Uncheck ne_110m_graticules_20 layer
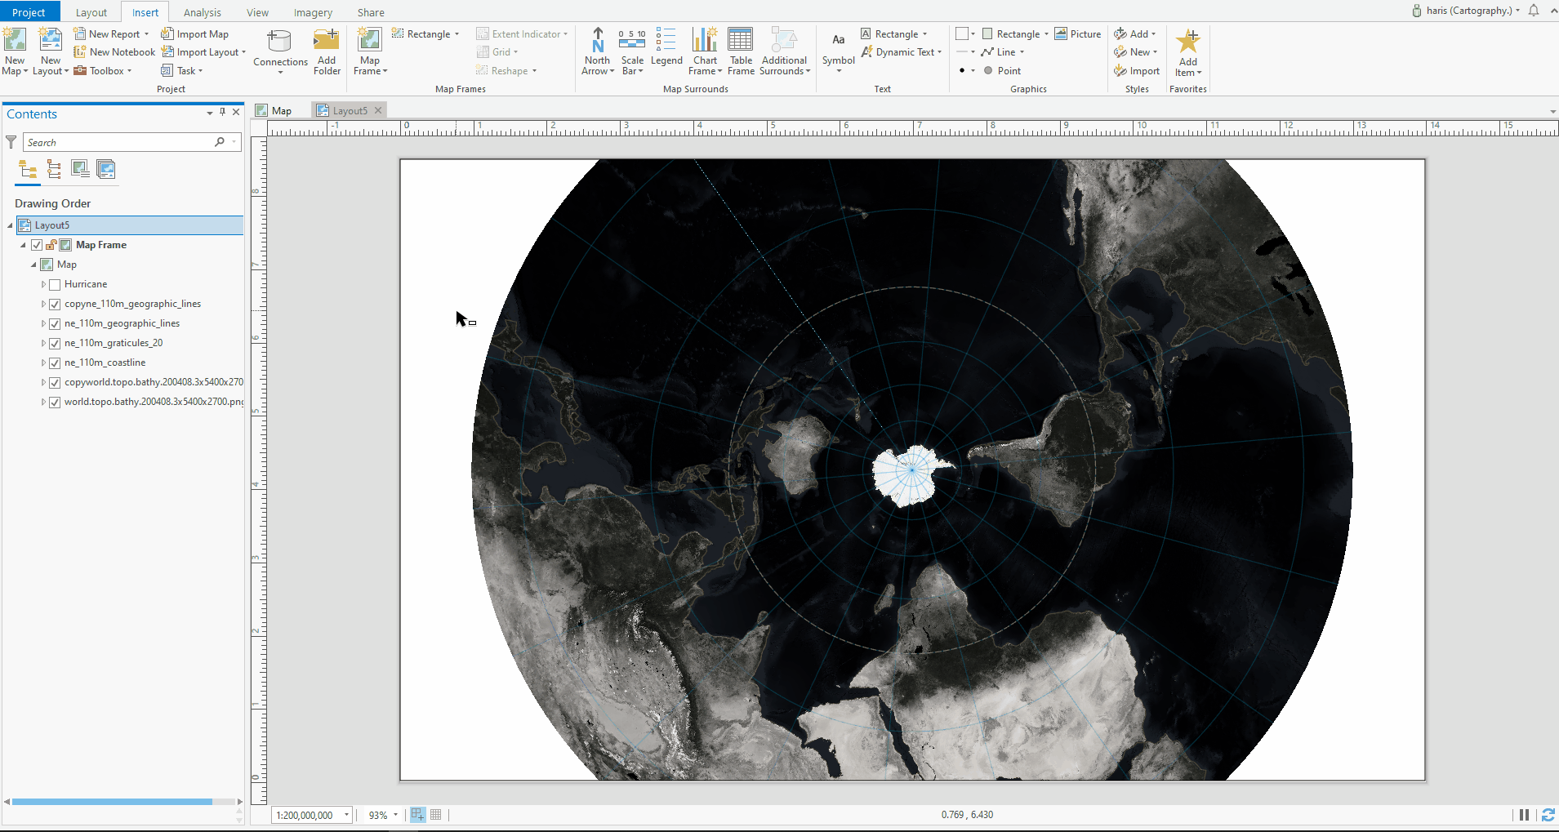1559x832 pixels. 55,343
